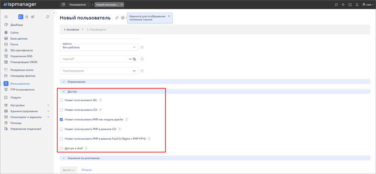
Task: Click the Почта envelope icon
Action: pos(6,44)
